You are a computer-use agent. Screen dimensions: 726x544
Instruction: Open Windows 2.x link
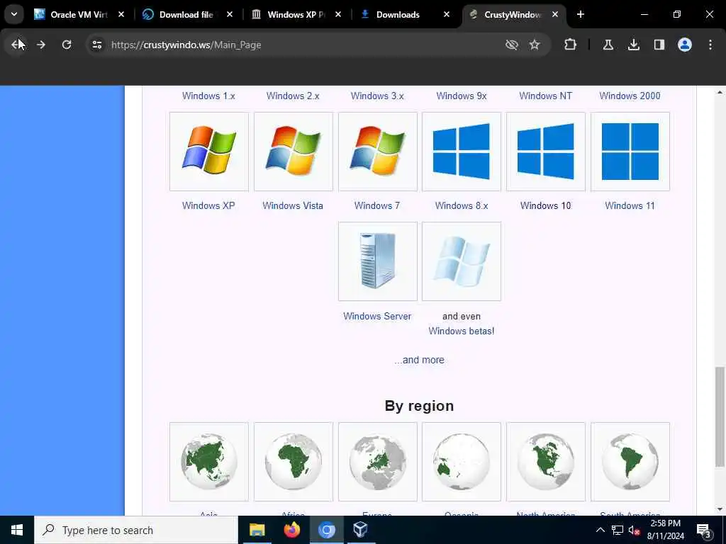pos(293,96)
